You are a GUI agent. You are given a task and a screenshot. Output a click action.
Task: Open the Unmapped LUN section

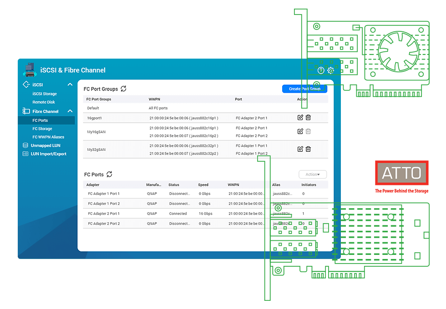click(46, 145)
